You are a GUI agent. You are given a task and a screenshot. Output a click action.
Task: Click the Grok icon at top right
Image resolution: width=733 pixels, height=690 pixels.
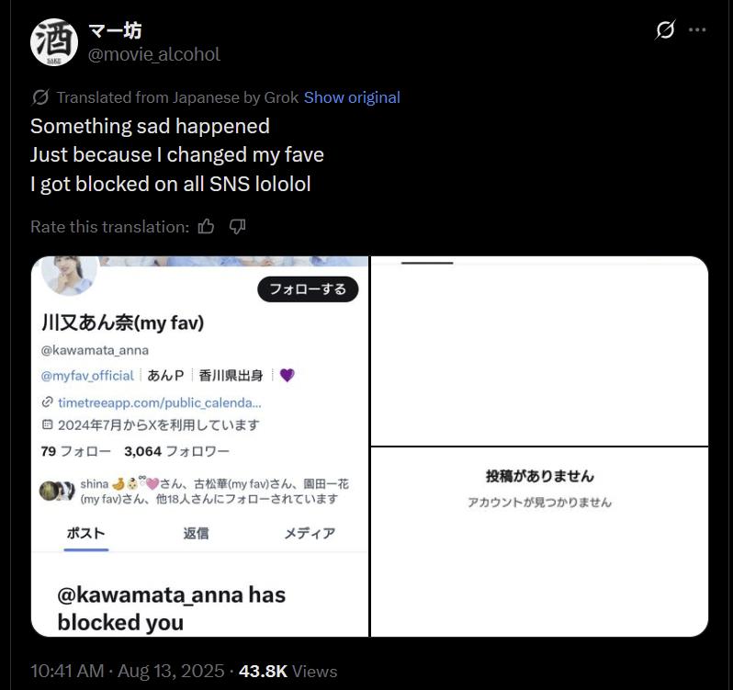click(x=665, y=30)
